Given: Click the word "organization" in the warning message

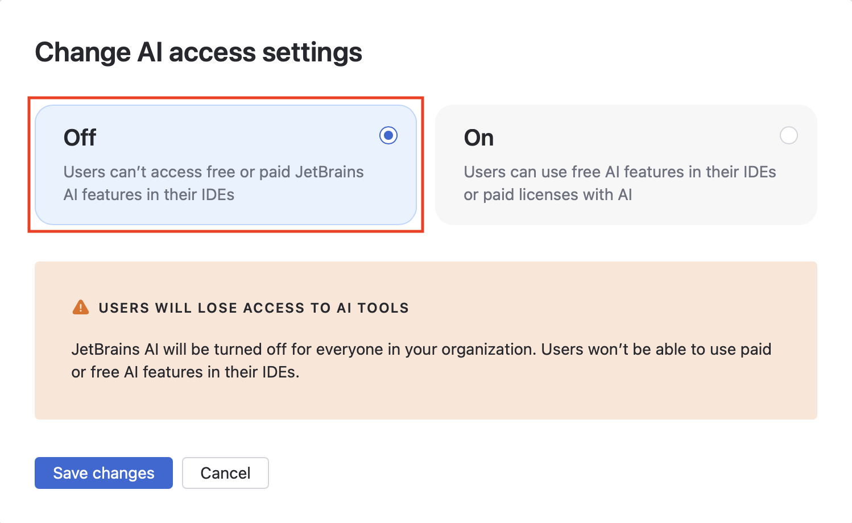Looking at the screenshot, I should pyautogui.click(x=488, y=349).
